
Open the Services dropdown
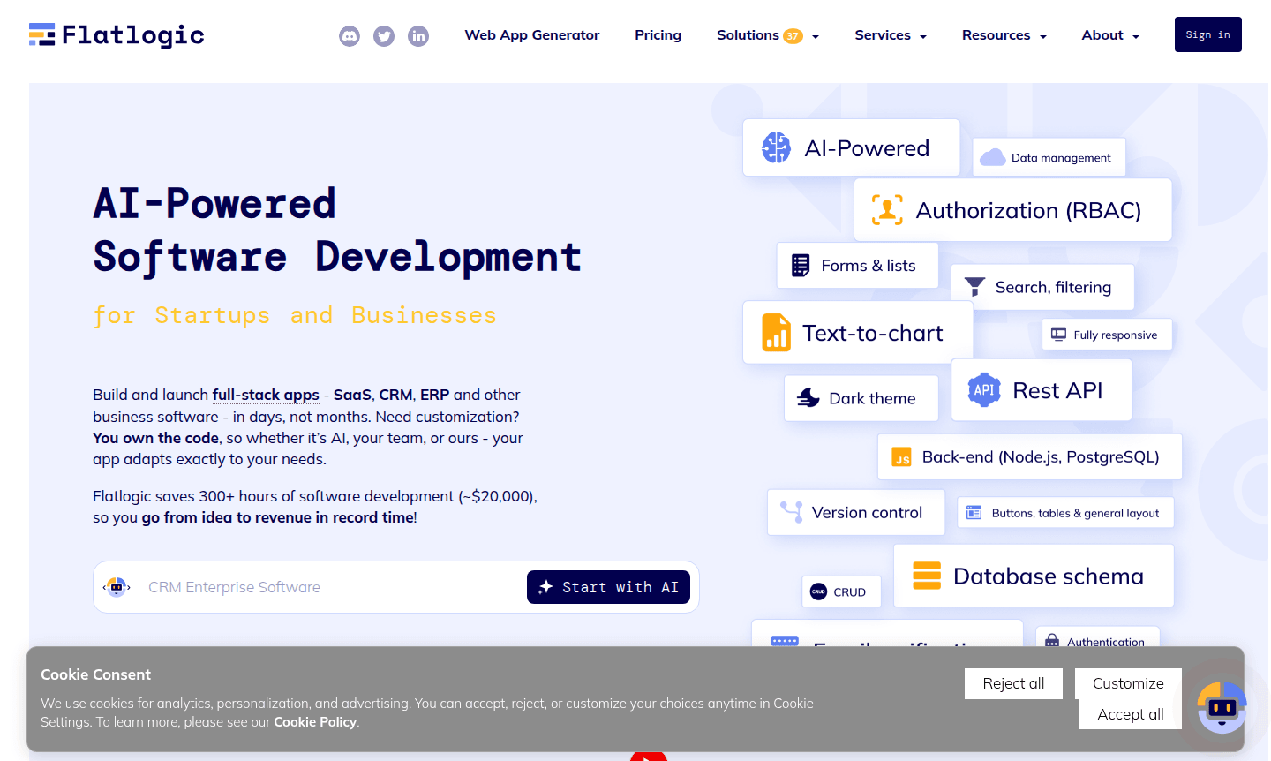tap(890, 35)
